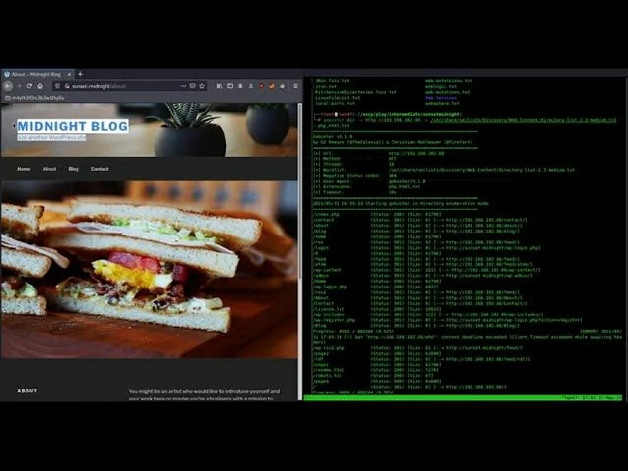This screenshot has width=628, height=471.
Task: Click the /page2 result row
Action: pos(377,353)
